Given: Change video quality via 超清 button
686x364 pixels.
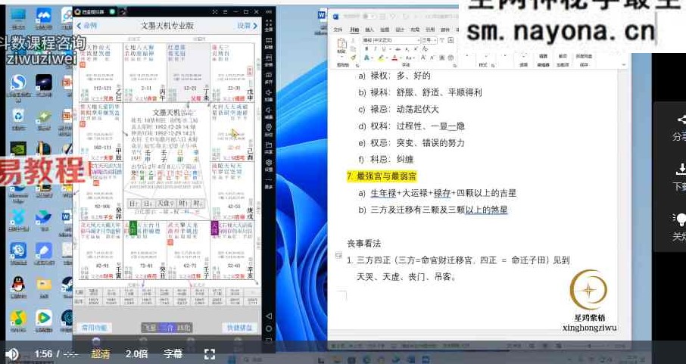Looking at the screenshot, I should [x=101, y=353].
